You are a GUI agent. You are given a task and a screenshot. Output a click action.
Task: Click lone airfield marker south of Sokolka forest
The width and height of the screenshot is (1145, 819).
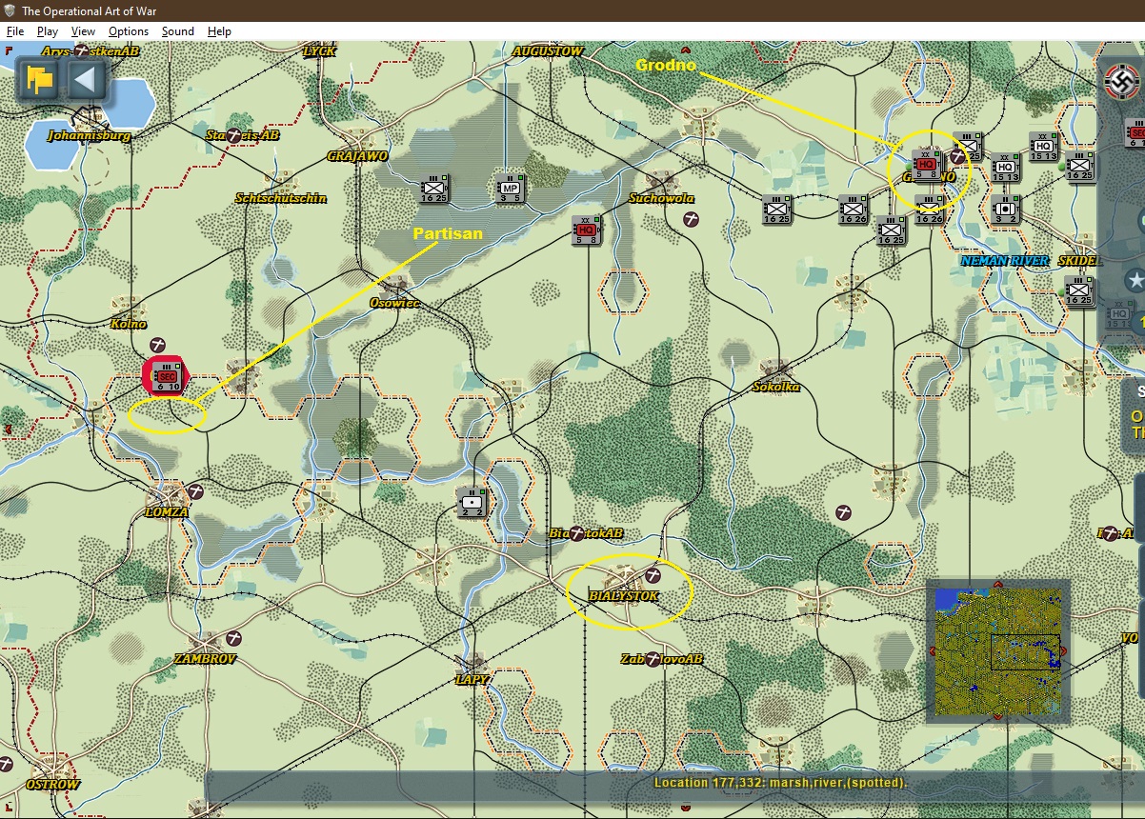point(843,512)
